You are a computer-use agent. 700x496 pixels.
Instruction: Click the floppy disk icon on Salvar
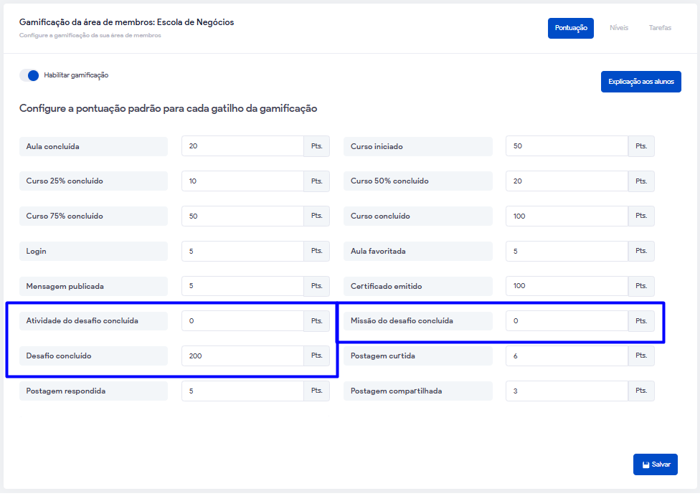pyautogui.click(x=645, y=464)
